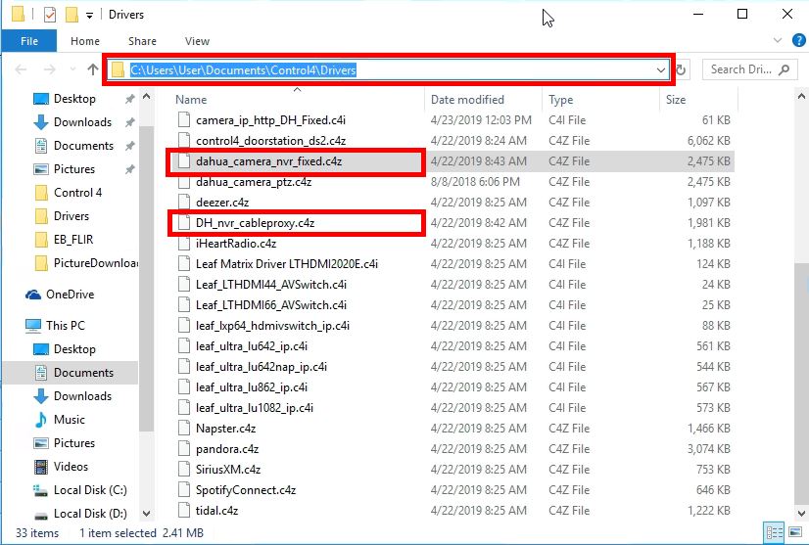Select file control4_doorstation_ds2.c4z
This screenshot has width=809, height=545.
(x=270, y=141)
